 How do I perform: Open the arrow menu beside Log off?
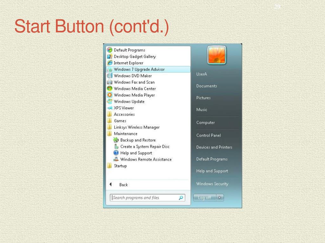point(220,198)
